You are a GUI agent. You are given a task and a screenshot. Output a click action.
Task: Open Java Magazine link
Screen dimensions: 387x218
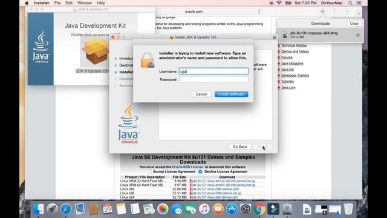tap(292, 64)
